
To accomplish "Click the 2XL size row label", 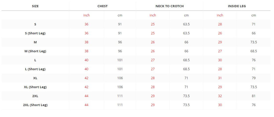I will pyautogui.click(x=35, y=96).
